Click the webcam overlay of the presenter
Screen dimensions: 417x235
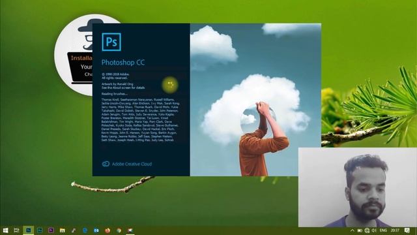[358, 187]
